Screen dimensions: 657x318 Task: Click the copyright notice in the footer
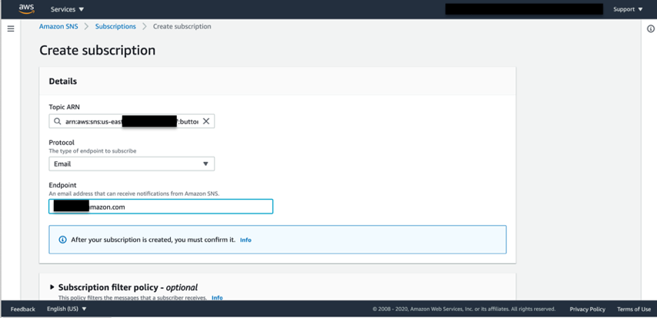[x=464, y=310]
